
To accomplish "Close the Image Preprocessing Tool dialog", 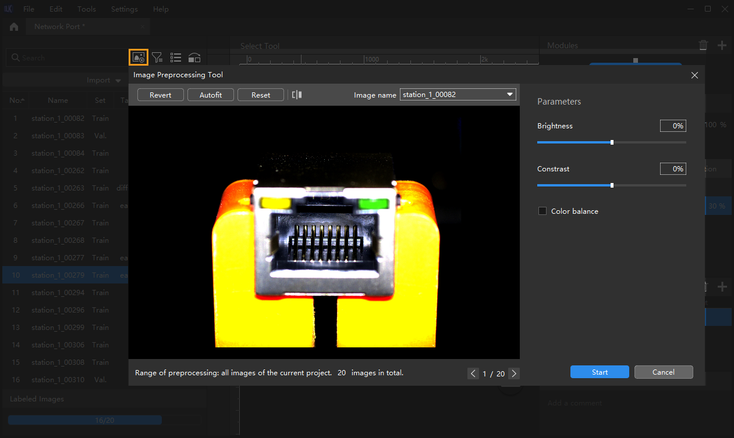I will 694,75.
